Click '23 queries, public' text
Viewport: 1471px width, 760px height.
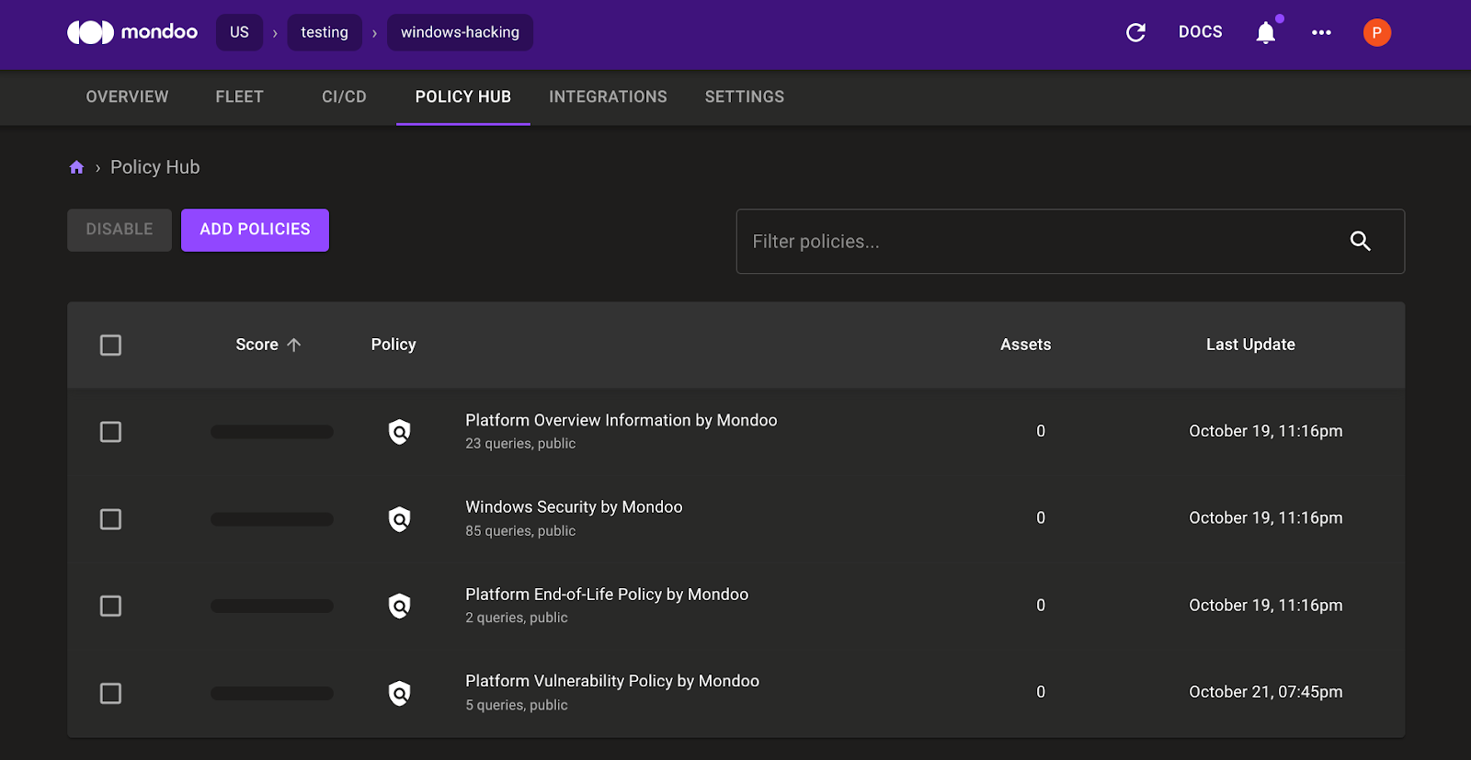[520, 443]
